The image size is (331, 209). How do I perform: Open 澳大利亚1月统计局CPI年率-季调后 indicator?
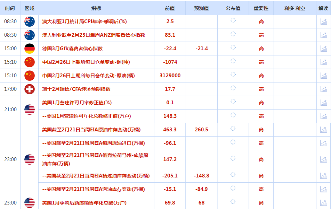(84, 21)
